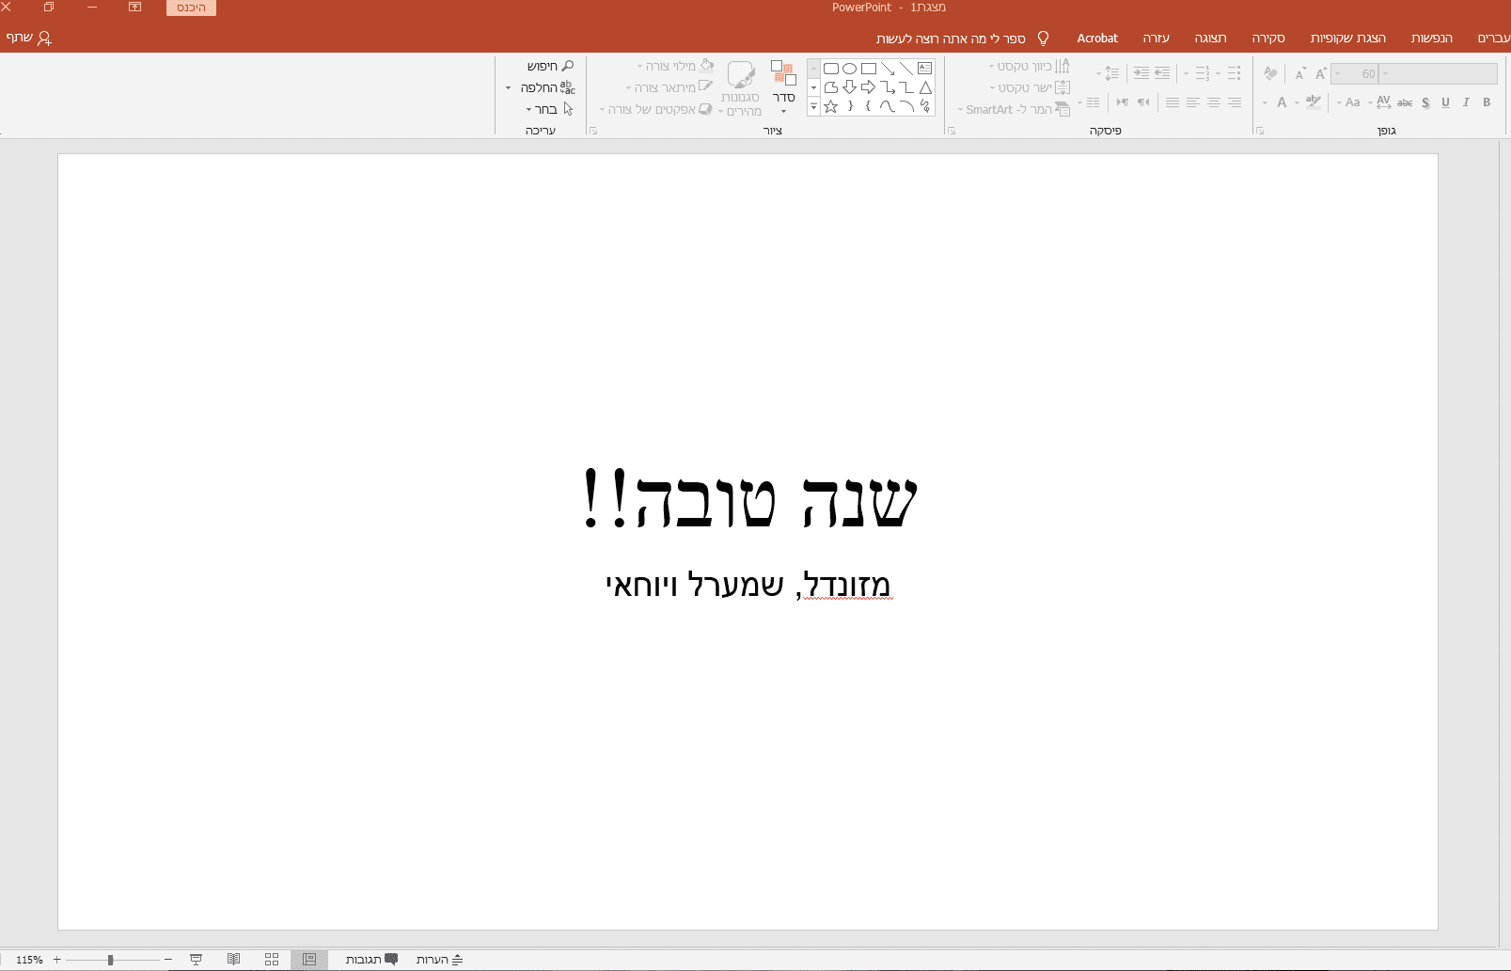Image resolution: width=1511 pixels, height=971 pixels.
Task: Toggle Comments pane (תגובות) in status bar
Action: coord(371,960)
